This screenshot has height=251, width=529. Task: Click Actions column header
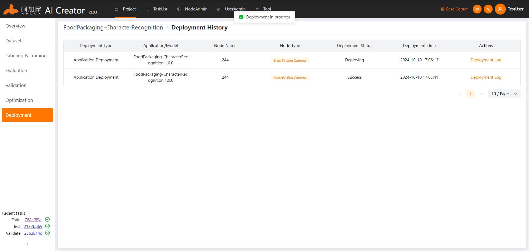pyautogui.click(x=486, y=46)
